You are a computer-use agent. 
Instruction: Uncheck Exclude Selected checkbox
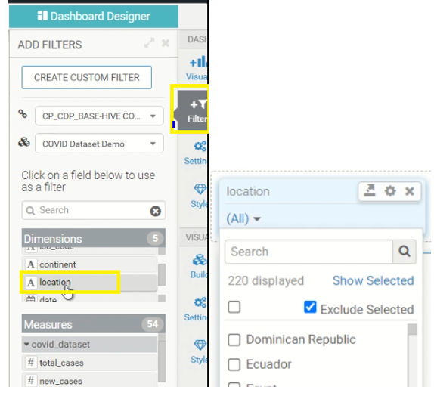pos(310,307)
